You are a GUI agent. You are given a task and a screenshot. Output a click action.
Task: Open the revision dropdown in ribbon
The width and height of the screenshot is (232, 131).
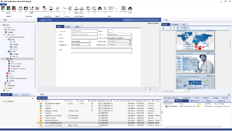coord(94,13)
